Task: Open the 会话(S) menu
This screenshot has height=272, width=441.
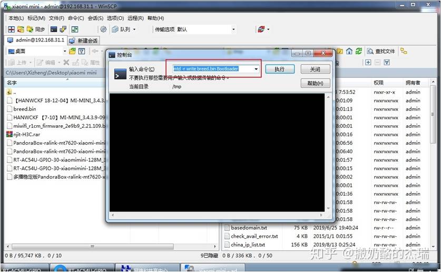Action: 95,18
